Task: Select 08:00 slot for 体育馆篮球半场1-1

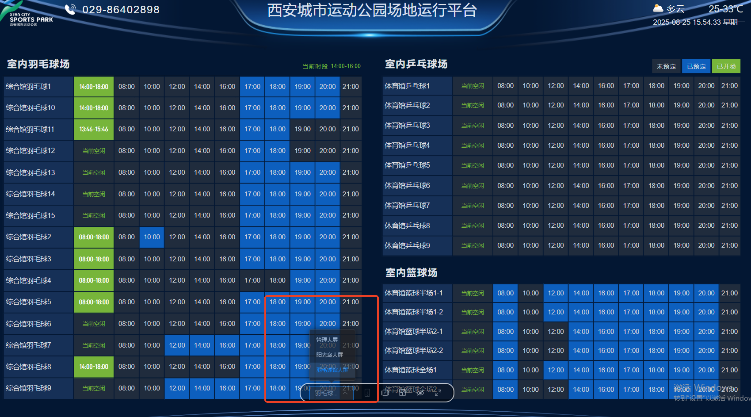Action: [x=505, y=293]
